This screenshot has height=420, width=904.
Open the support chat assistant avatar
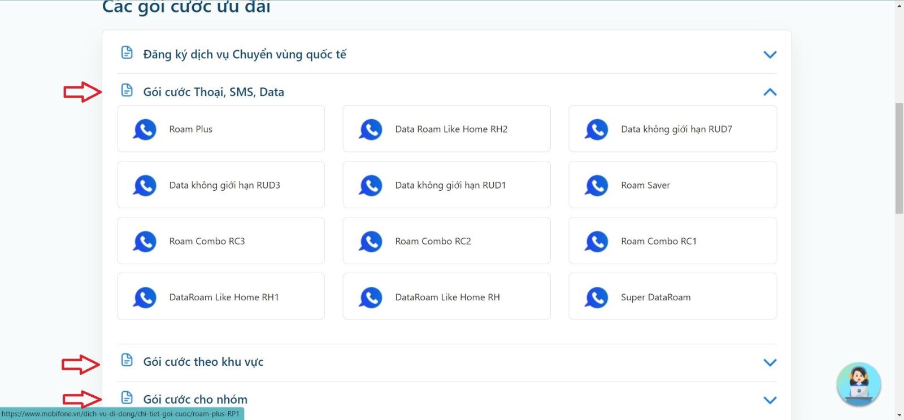click(x=859, y=384)
